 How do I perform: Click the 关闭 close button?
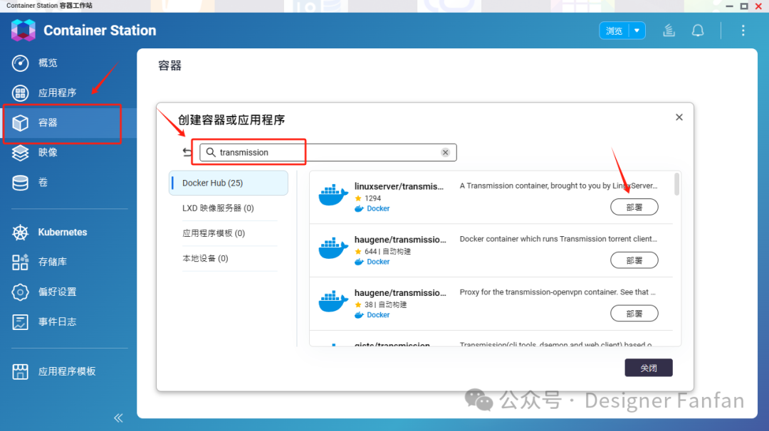click(x=649, y=368)
